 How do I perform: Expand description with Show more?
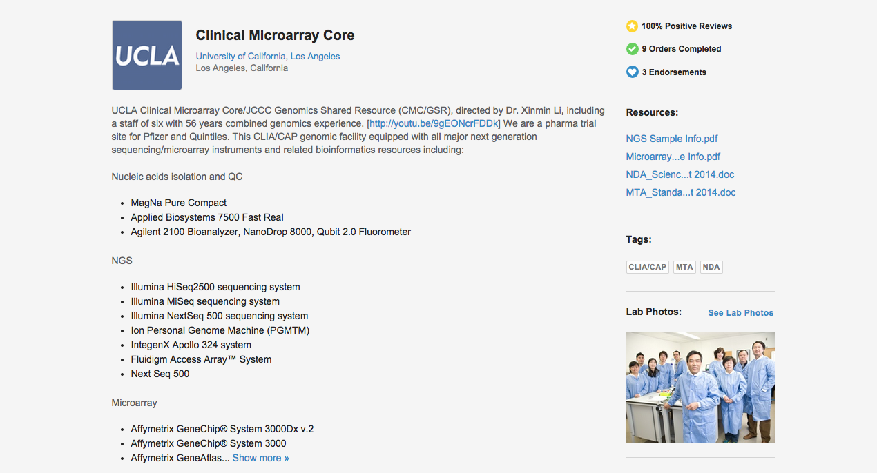click(260, 458)
